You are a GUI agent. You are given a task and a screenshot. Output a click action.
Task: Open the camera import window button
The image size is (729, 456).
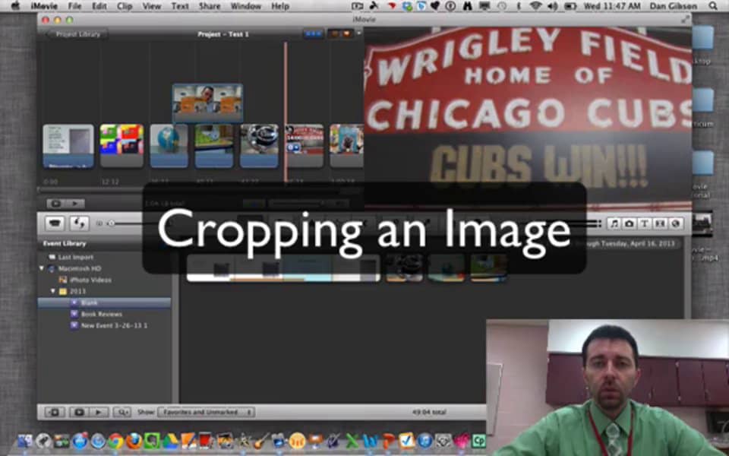coord(55,223)
